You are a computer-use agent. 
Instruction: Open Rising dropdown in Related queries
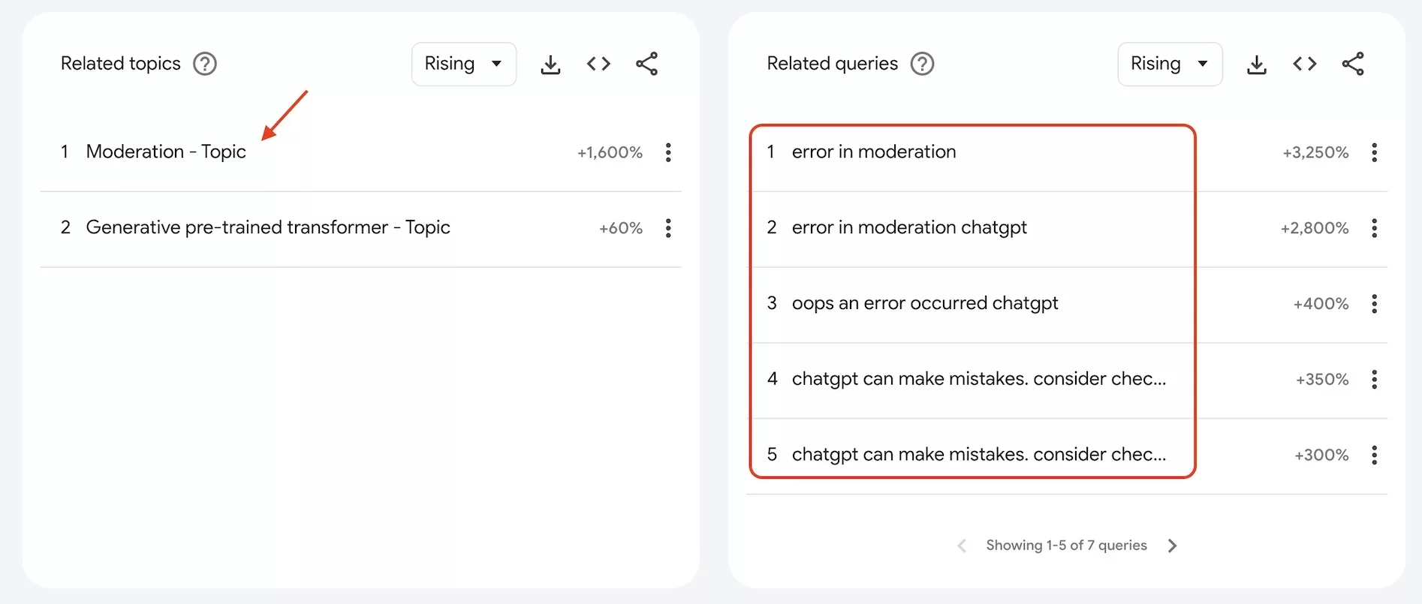pos(1169,65)
